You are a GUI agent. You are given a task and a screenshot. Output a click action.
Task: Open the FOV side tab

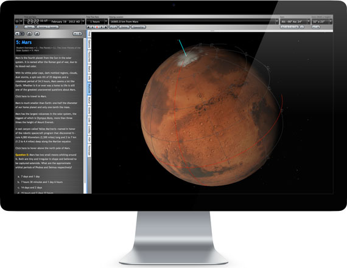(x=89, y=140)
